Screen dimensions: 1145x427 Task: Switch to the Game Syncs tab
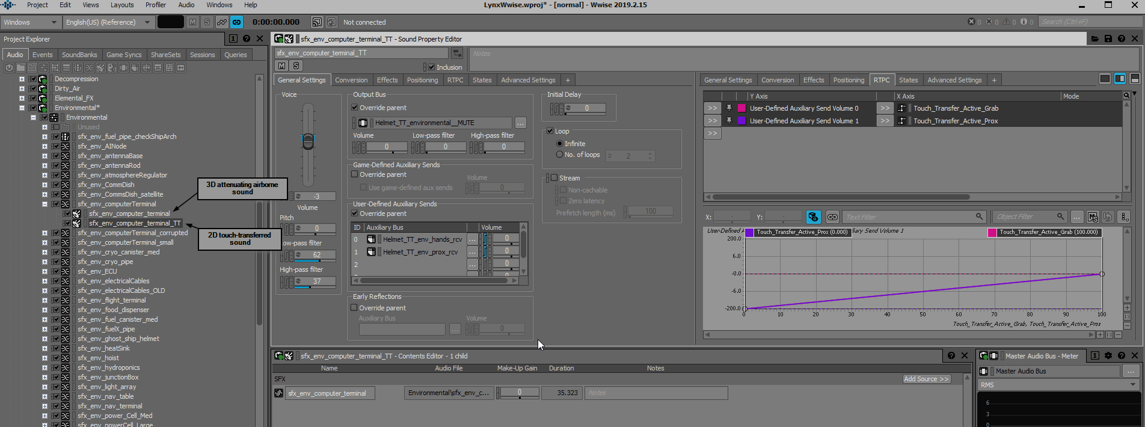[x=124, y=55]
